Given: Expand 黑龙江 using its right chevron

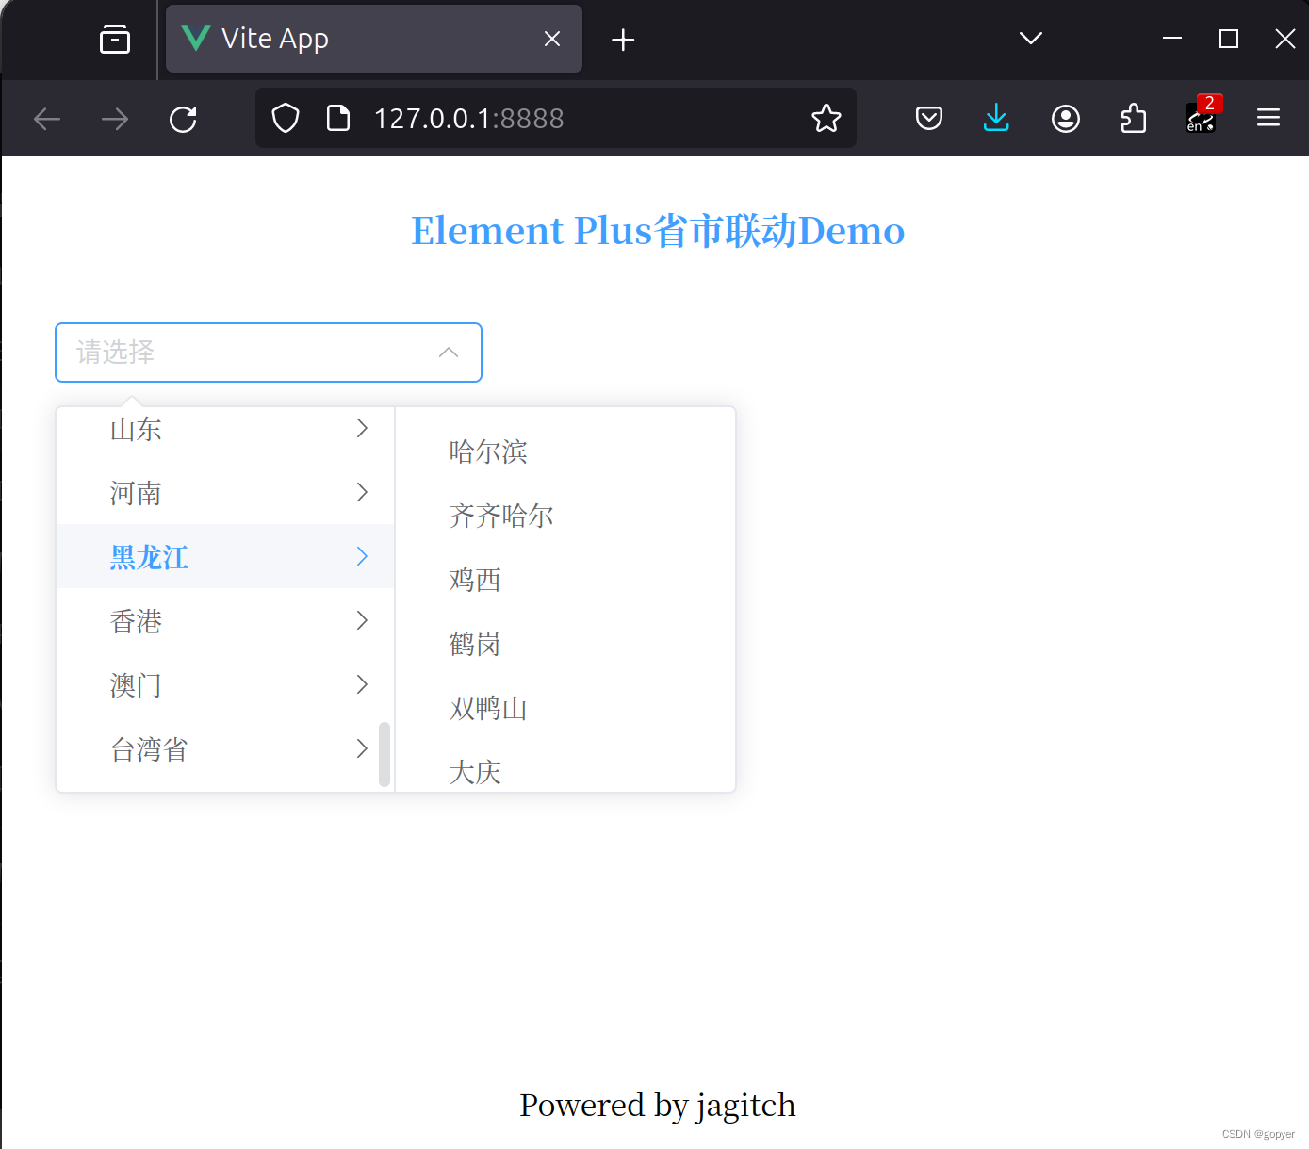Looking at the screenshot, I should pos(362,556).
